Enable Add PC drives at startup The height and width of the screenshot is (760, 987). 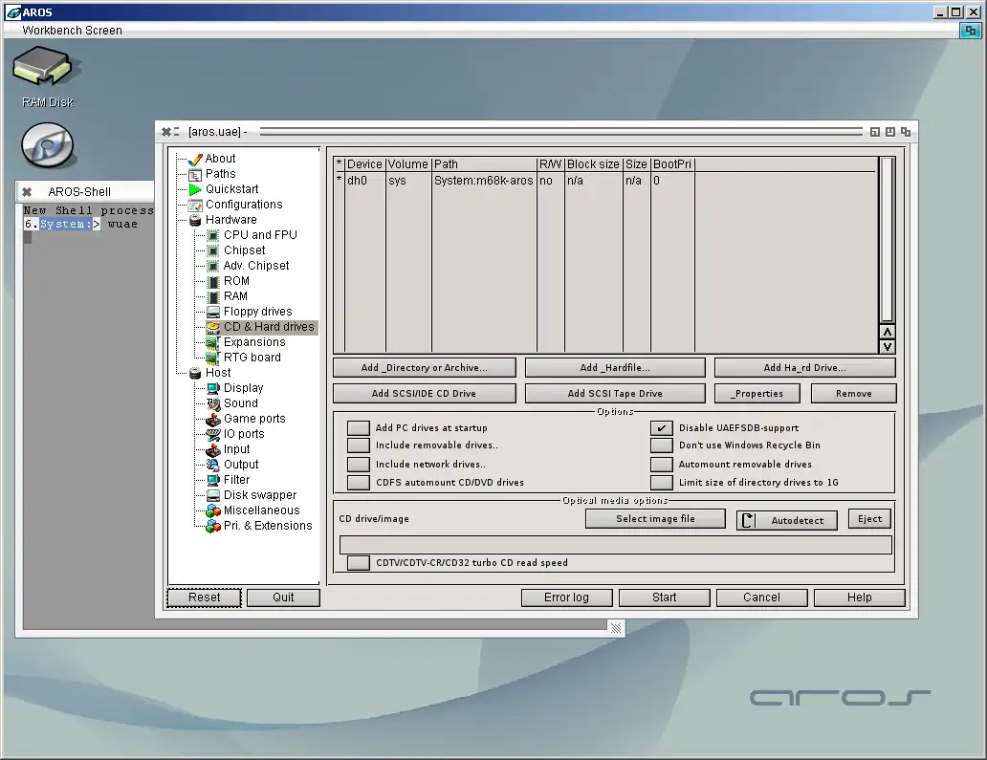point(358,428)
